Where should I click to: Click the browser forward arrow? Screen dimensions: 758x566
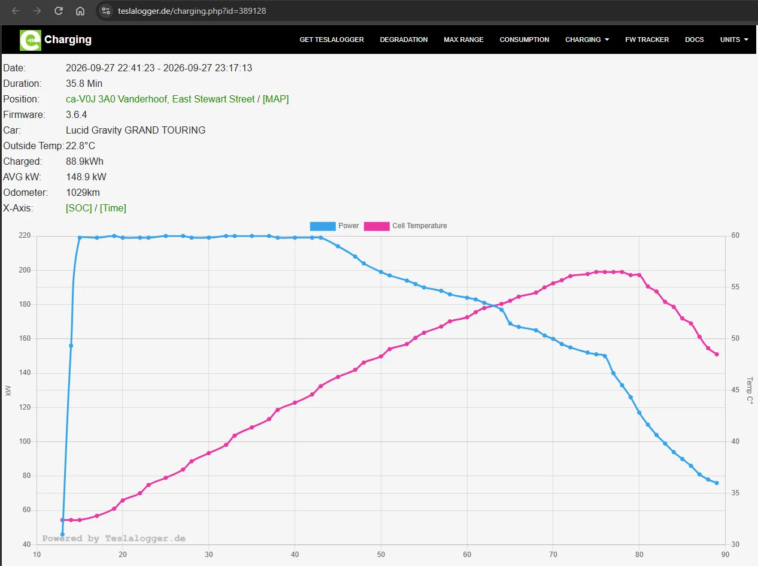click(37, 11)
